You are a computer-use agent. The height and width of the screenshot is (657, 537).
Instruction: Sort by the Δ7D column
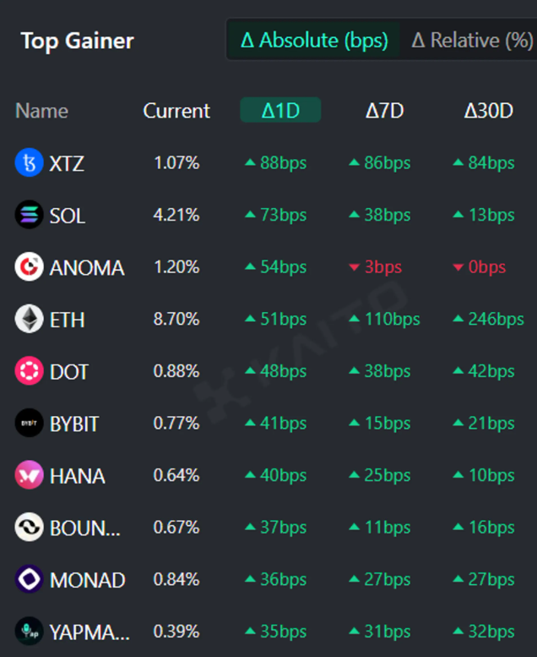coord(384,111)
